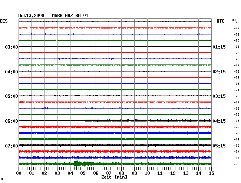Select the 05:00 local time label

click(x=11, y=96)
